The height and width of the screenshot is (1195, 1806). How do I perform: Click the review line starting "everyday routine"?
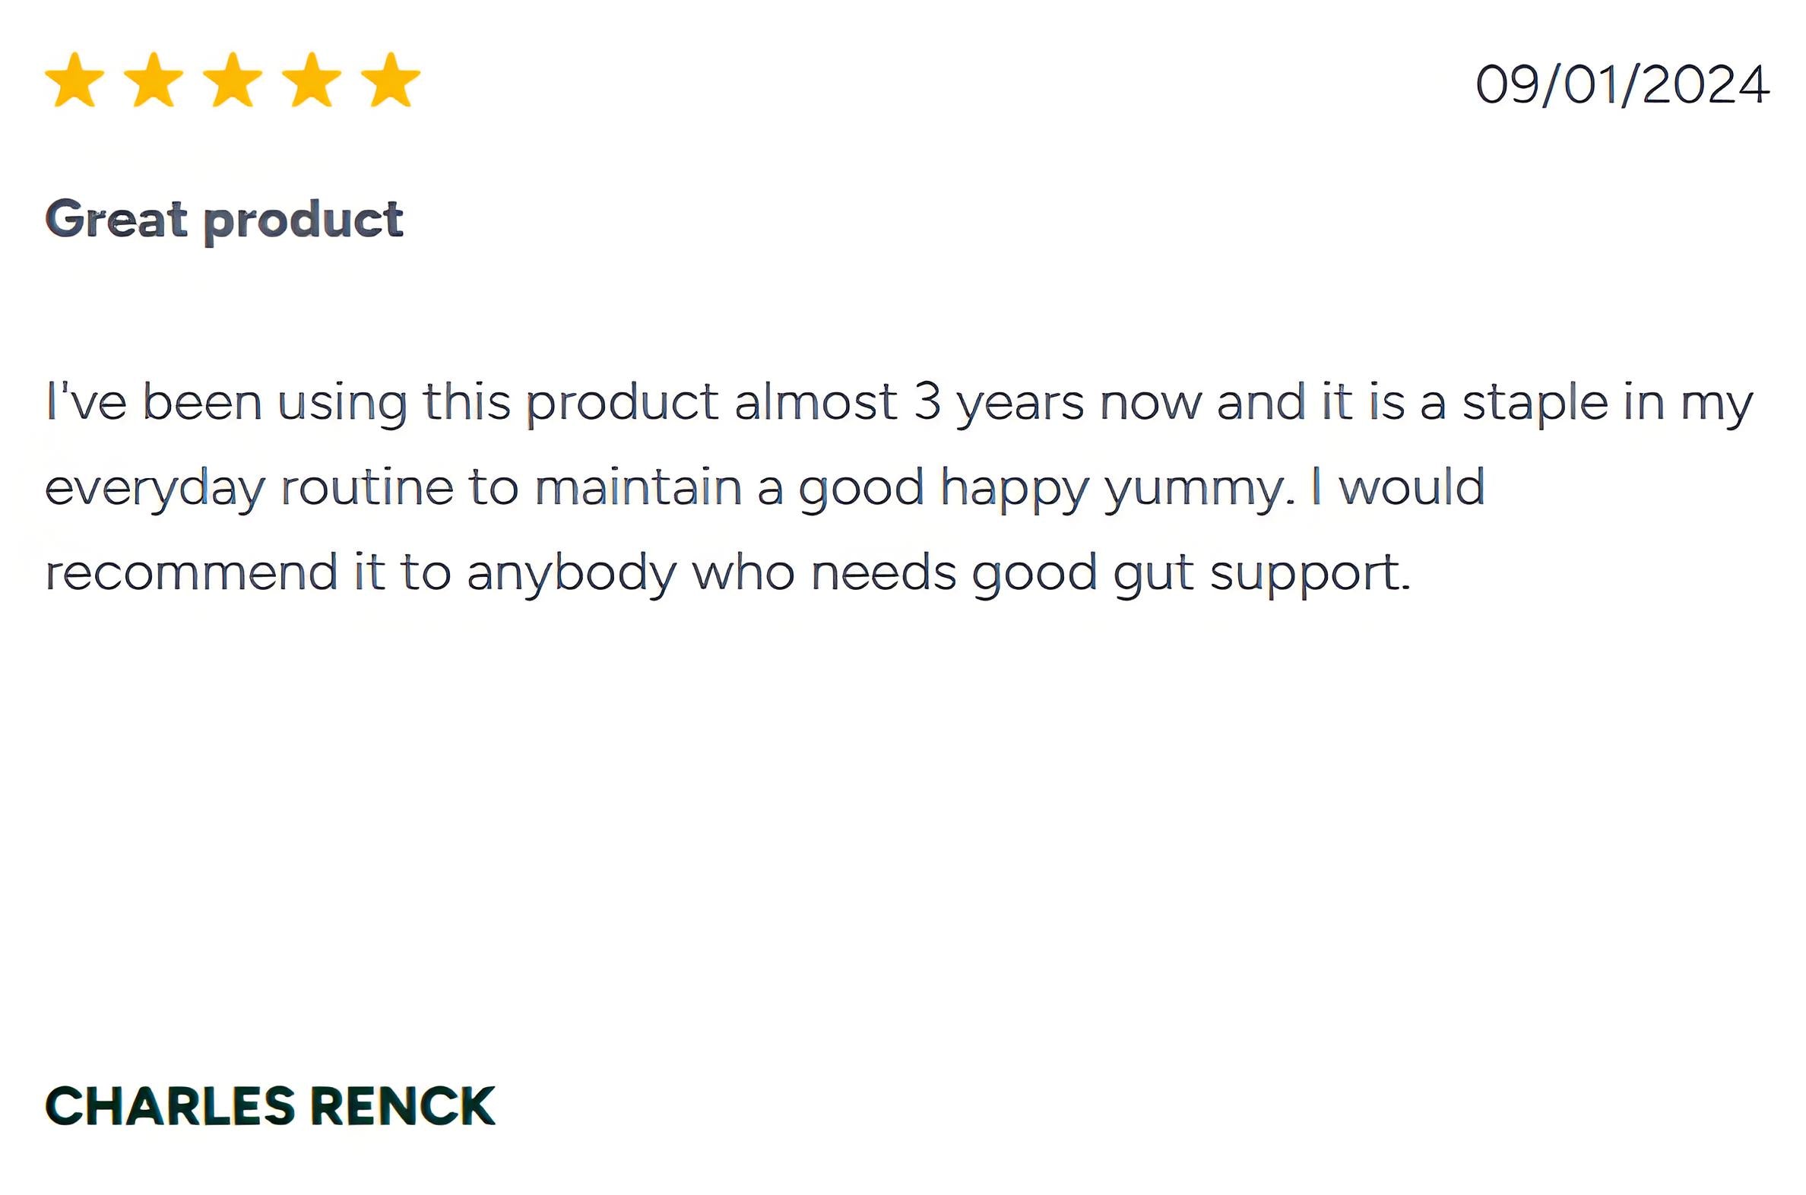(x=765, y=488)
